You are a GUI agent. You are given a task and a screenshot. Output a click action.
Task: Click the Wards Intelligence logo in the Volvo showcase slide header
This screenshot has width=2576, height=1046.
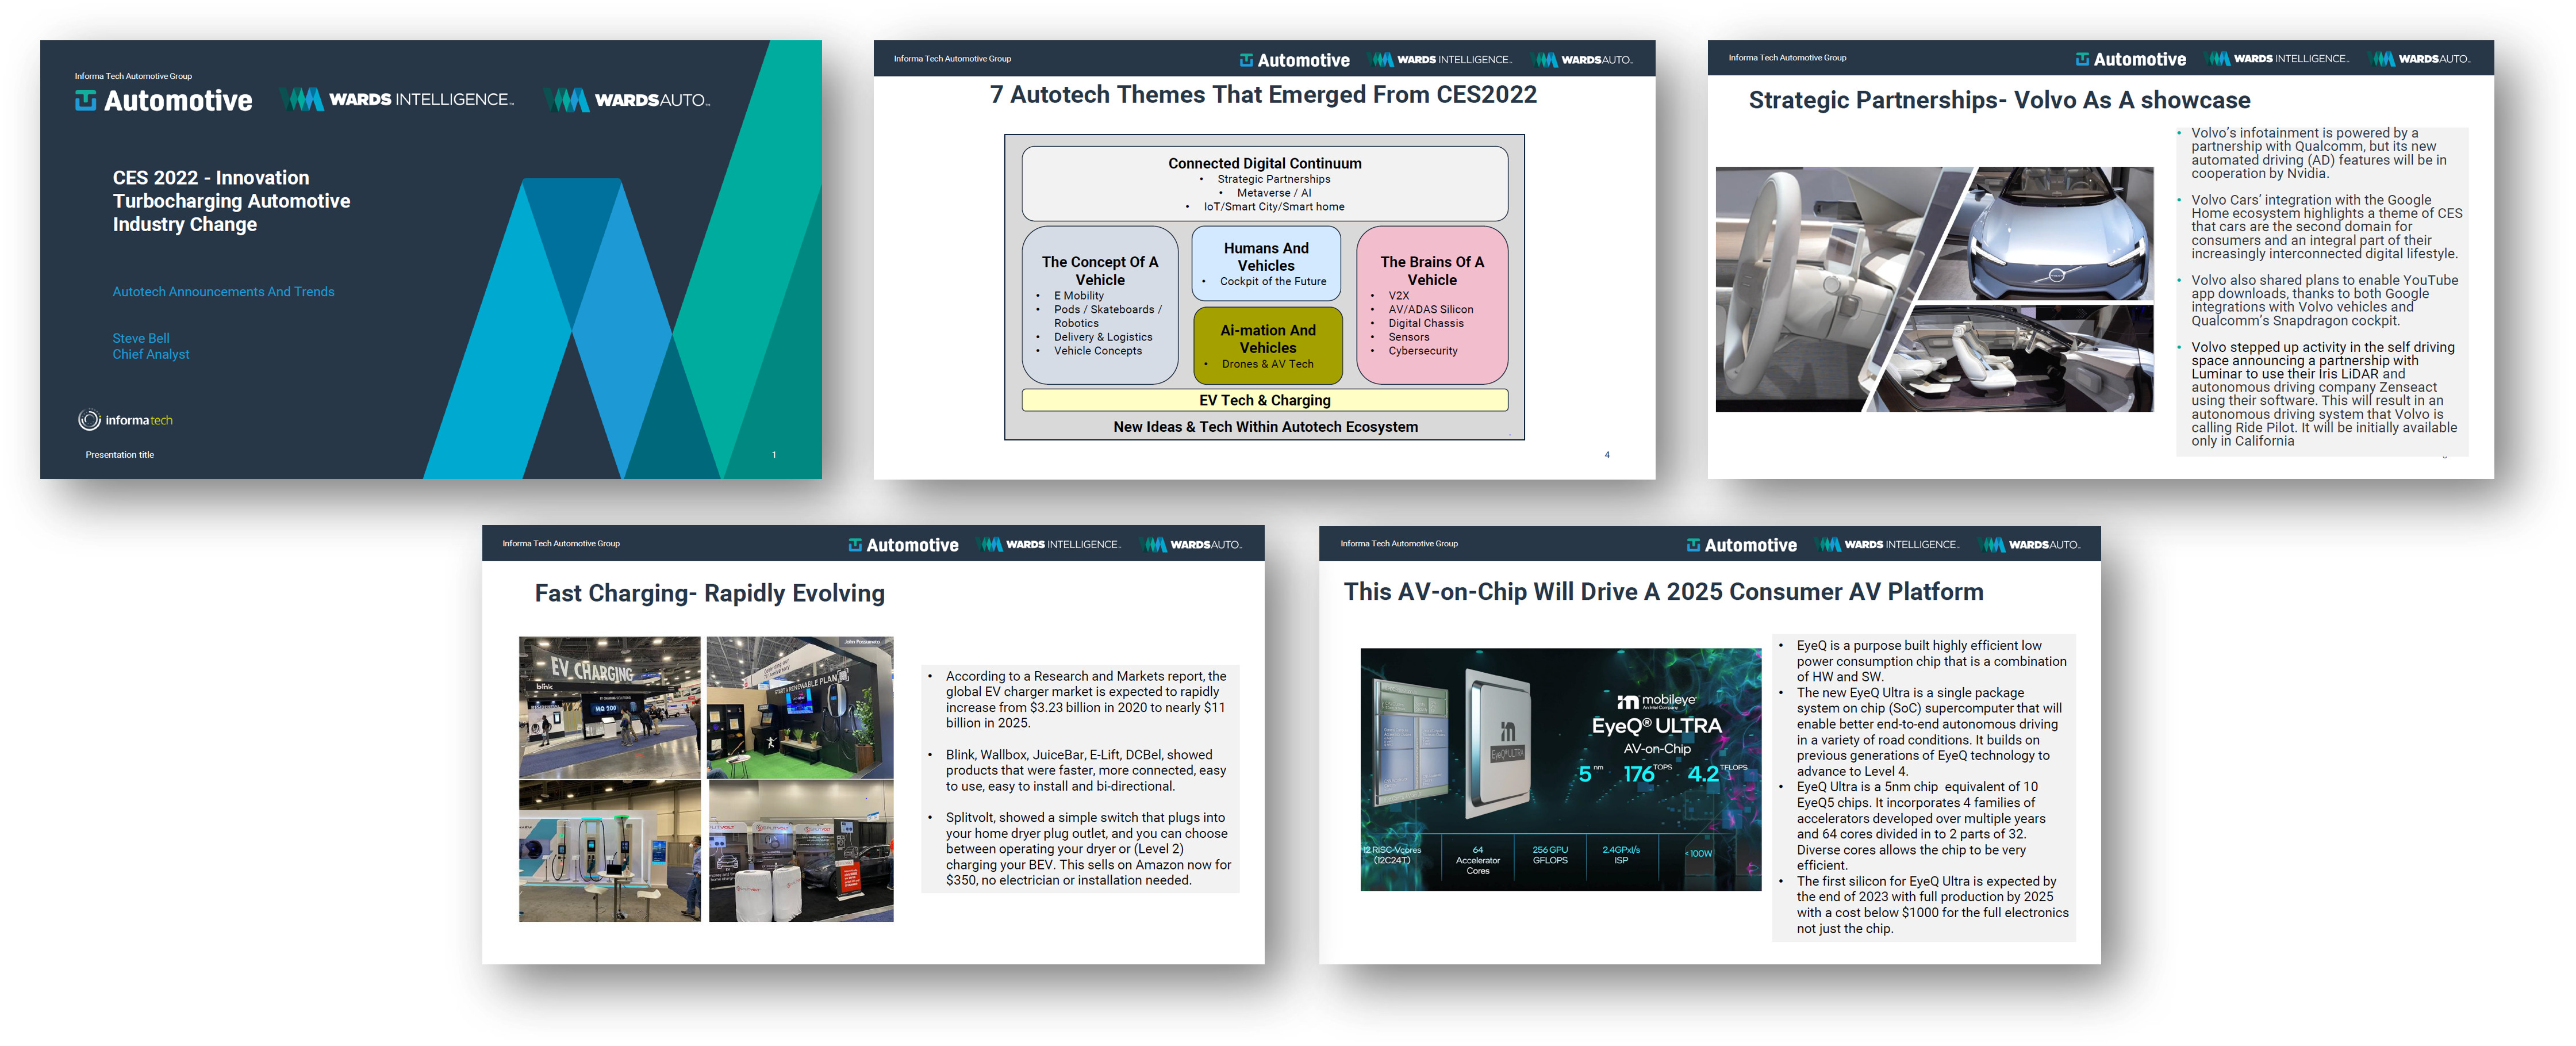(2278, 59)
